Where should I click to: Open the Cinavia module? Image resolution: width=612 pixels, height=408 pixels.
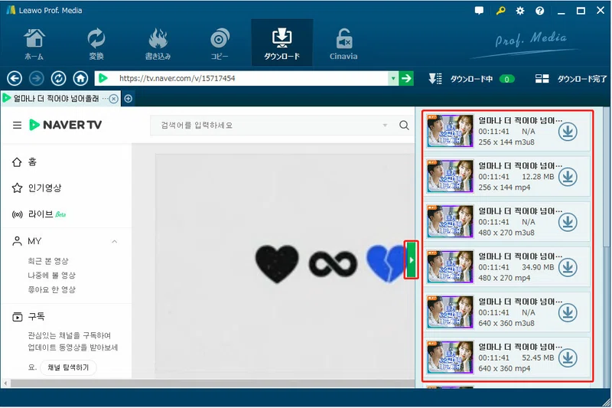[x=343, y=44]
